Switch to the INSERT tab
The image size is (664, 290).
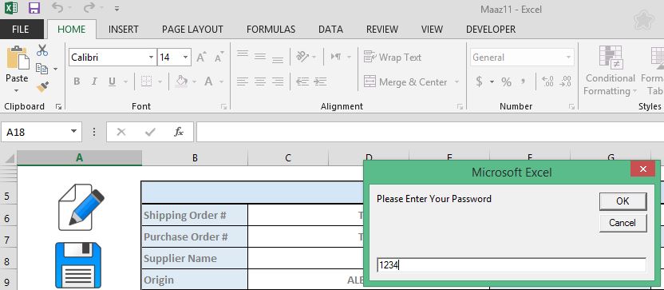point(123,30)
